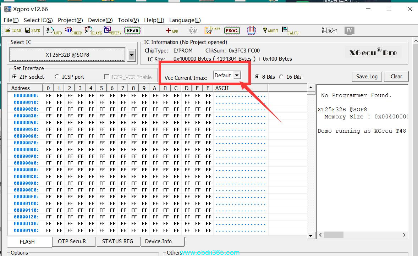Toggle ICSP_VCC Enable checkbox
Image resolution: width=418 pixels, height=256 pixels.
(128, 77)
